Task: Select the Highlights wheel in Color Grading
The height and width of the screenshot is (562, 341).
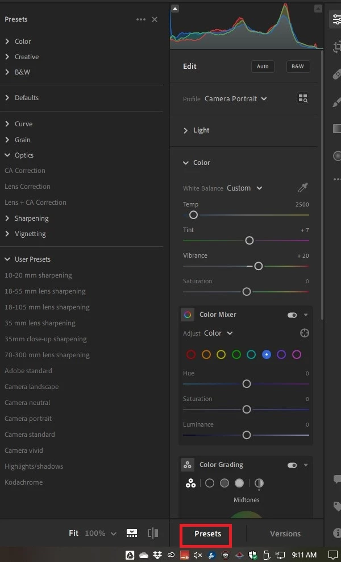Action: coord(239,483)
